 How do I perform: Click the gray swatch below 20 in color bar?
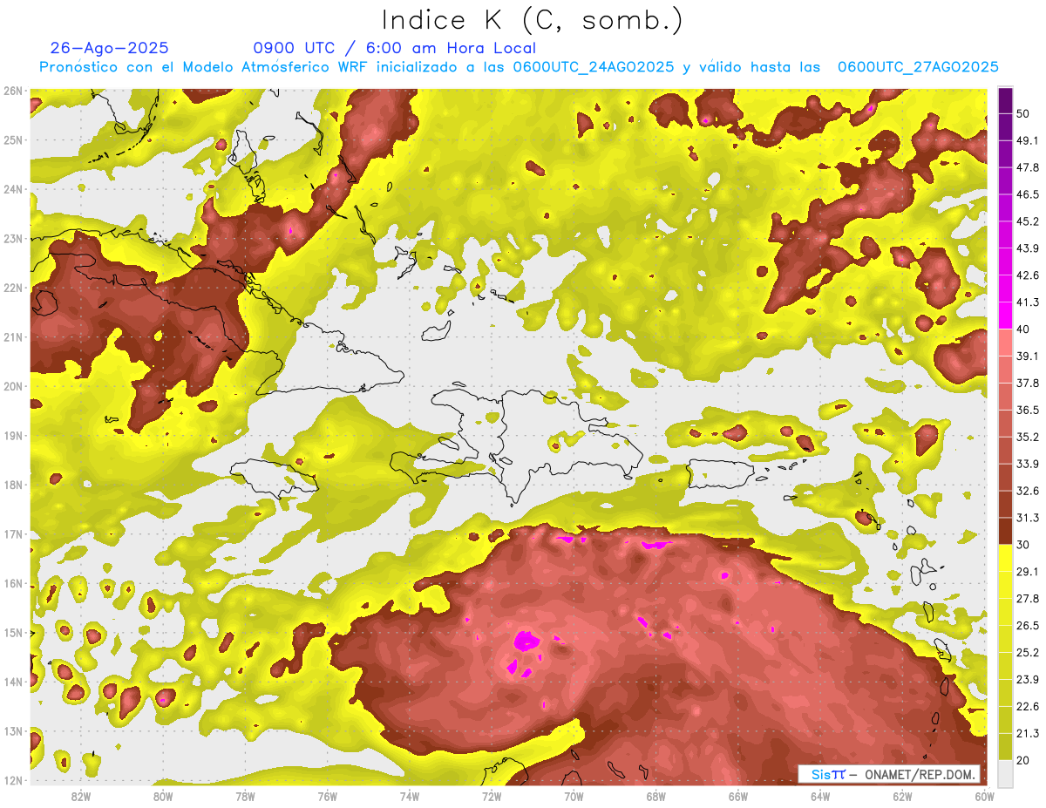[x=1005, y=772]
